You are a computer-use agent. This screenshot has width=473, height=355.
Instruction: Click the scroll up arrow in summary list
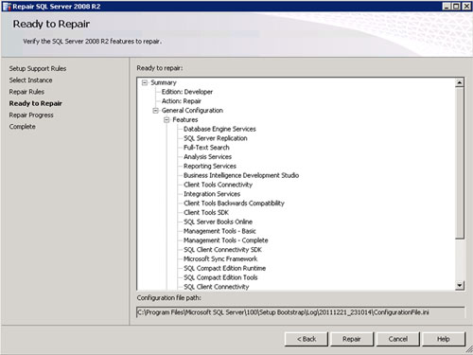(x=460, y=82)
